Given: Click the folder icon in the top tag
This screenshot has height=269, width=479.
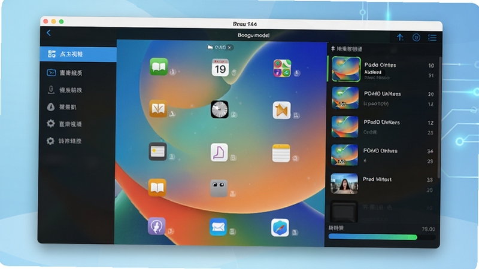Looking at the screenshot, I should click(210, 47).
